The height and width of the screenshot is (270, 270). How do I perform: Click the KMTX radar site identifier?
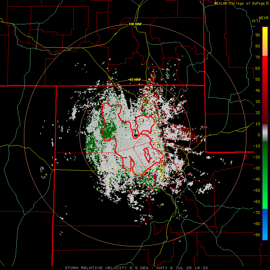coord(162,268)
